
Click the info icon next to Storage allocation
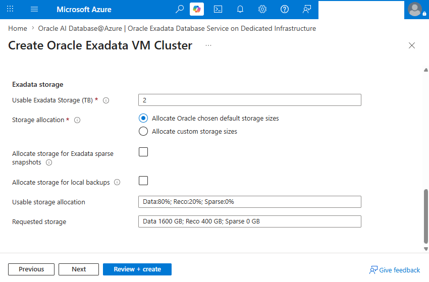77,120
